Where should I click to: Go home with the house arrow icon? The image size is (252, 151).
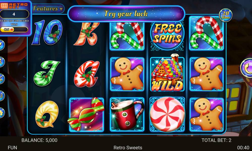pyautogui.click(x=2, y=113)
